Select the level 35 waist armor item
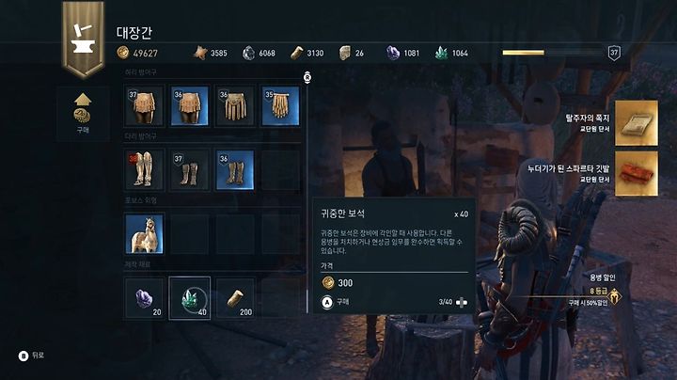677x380 pixels. coord(280,105)
